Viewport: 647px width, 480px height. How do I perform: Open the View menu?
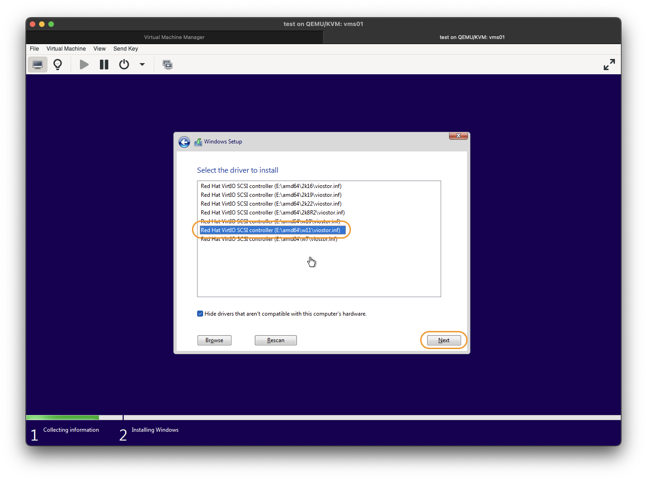[99, 49]
